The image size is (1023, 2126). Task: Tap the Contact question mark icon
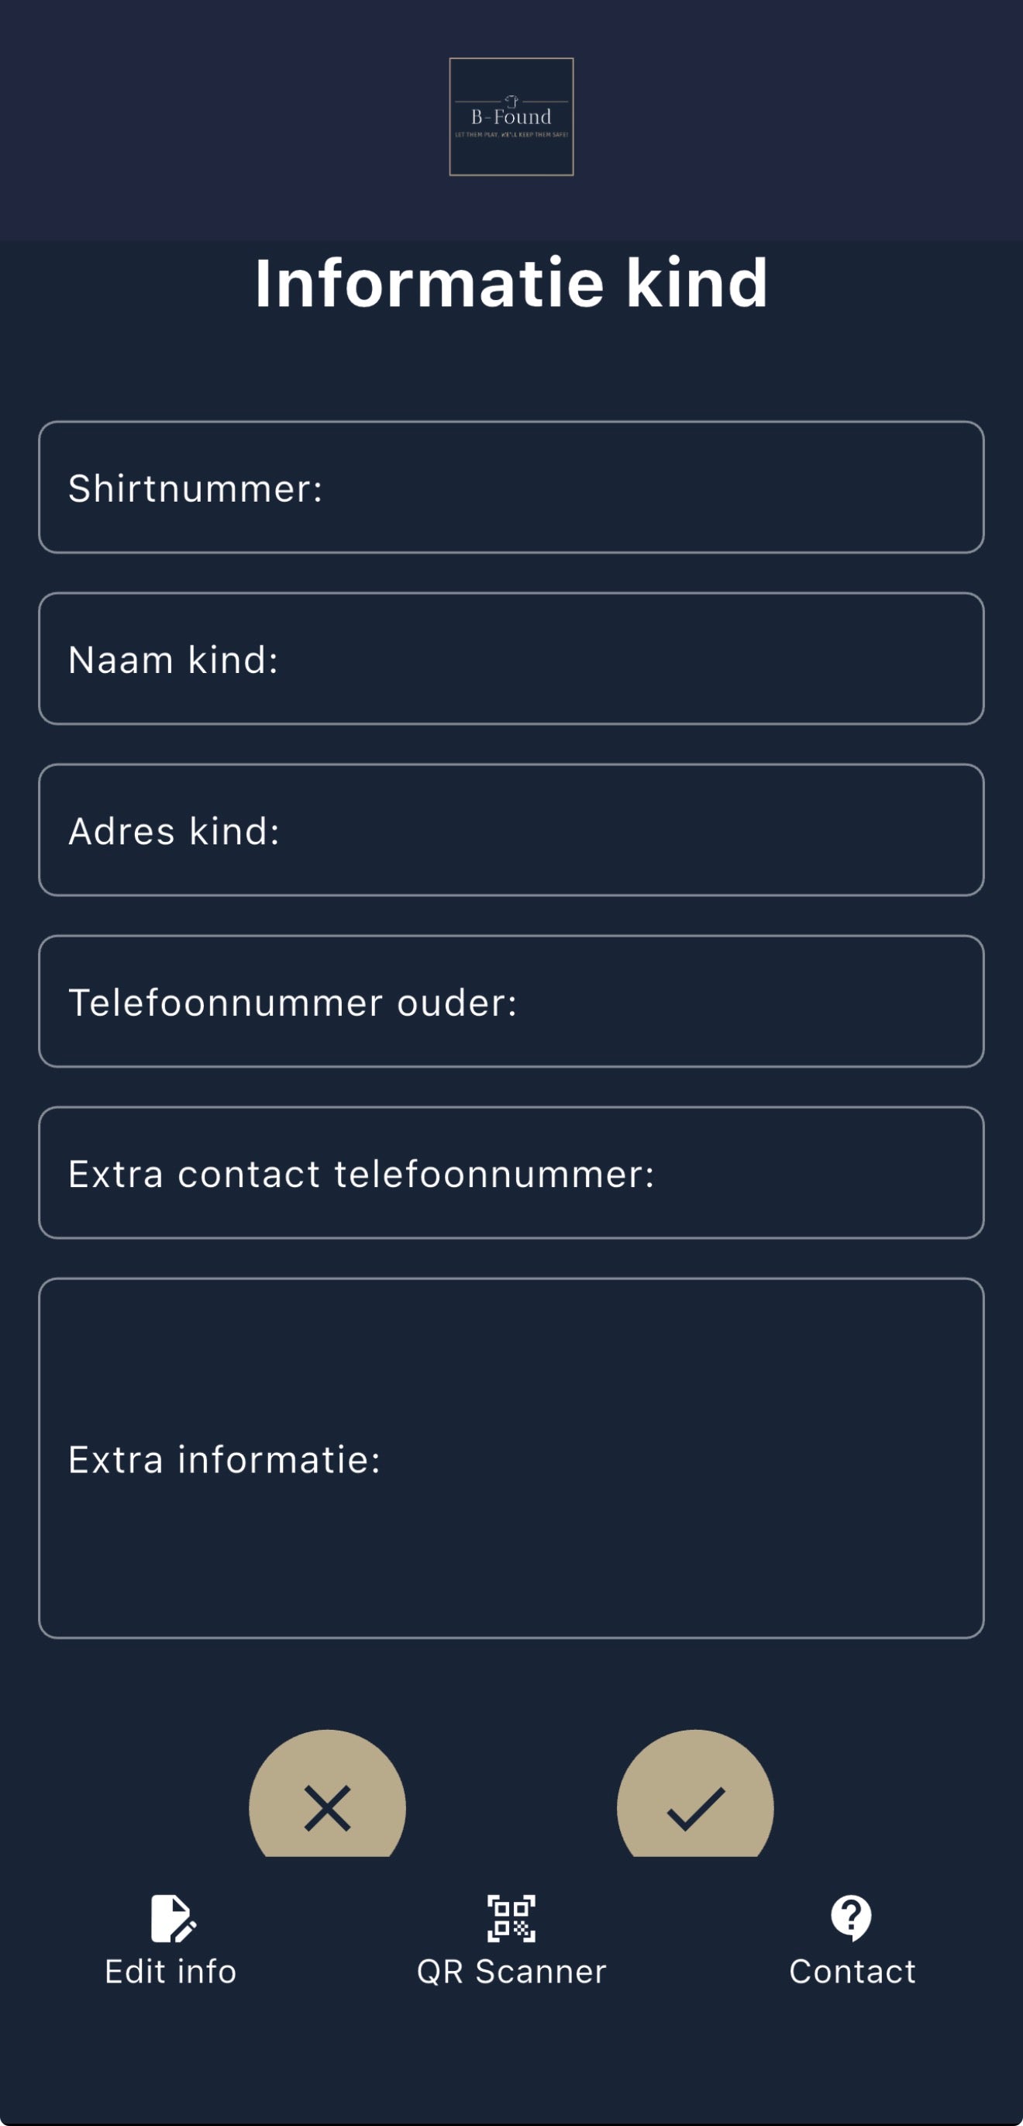coord(852,1918)
